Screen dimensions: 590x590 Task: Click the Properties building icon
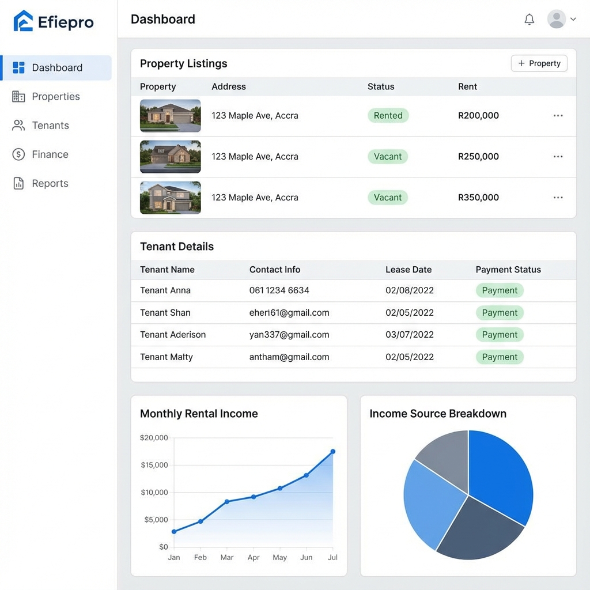pos(18,97)
